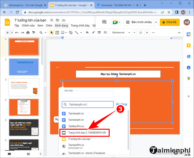The image size is (194, 158).
Task: Open the Chỉnh sửa menu
Action: point(28,26)
